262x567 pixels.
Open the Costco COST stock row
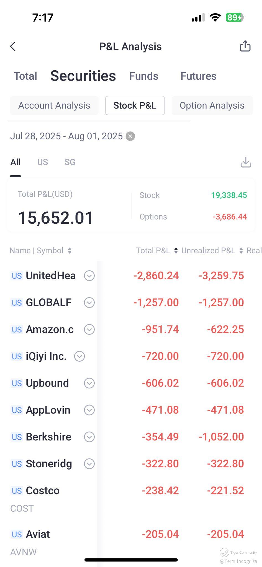pos(43,491)
